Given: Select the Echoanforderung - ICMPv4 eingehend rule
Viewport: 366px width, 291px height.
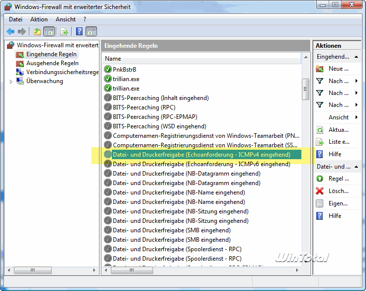Looking at the screenshot, I should [202, 155].
